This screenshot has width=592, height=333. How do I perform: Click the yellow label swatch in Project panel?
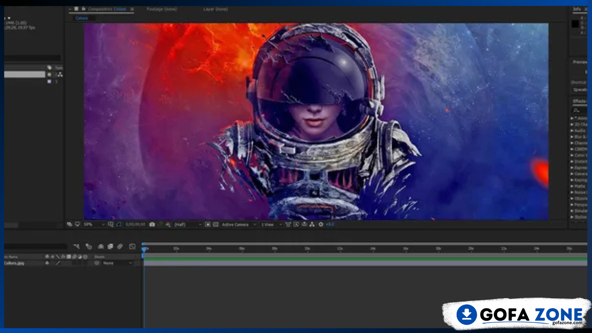pyautogui.click(x=49, y=75)
